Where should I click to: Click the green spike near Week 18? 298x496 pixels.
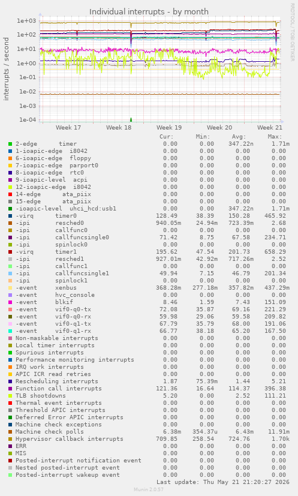click(131, 120)
